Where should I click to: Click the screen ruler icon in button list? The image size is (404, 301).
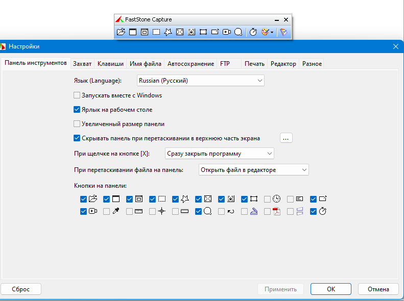[x=138, y=211]
